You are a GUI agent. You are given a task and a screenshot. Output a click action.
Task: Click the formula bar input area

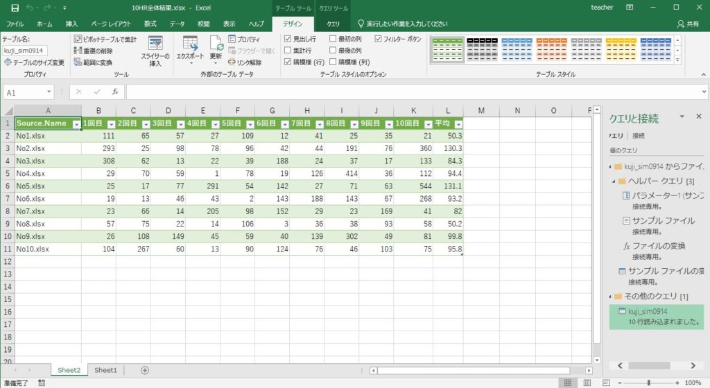pyautogui.click(x=413, y=91)
